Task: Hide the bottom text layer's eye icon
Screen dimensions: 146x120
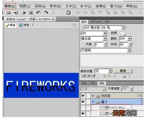Action: click(x=83, y=114)
